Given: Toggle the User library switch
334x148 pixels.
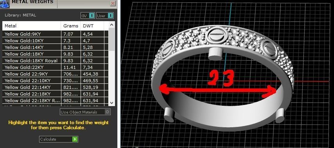Looking at the screenshot, I should pyautogui.click(x=105, y=16).
